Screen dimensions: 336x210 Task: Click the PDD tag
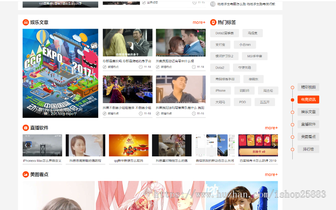[242, 102]
